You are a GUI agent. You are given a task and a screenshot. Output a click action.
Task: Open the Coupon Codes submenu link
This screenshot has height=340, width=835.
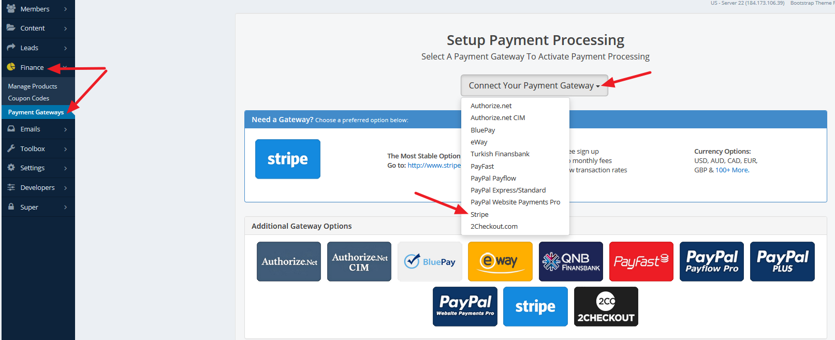[28, 98]
